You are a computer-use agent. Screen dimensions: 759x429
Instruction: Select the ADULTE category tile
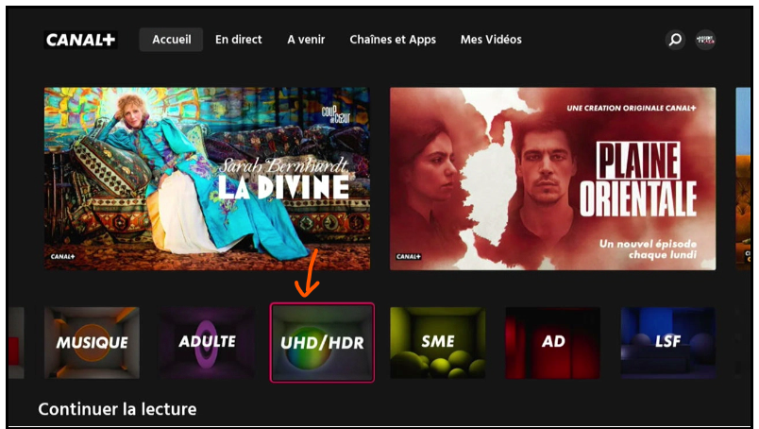coord(207,342)
